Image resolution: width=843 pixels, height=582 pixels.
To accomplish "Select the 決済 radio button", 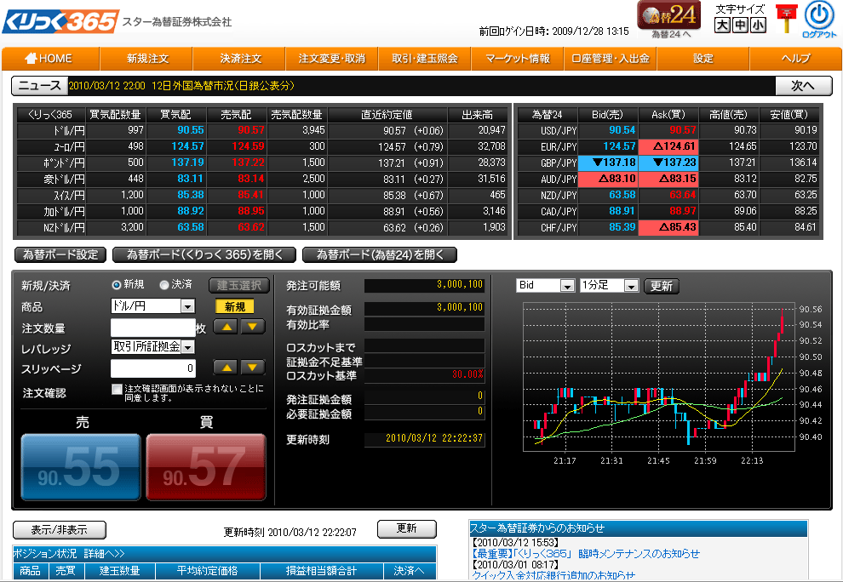I will click(x=164, y=285).
